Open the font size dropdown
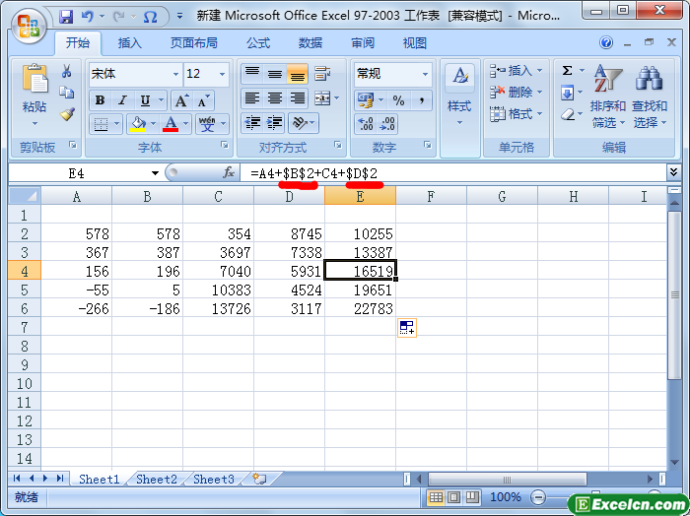The height and width of the screenshot is (516, 690). click(x=223, y=74)
